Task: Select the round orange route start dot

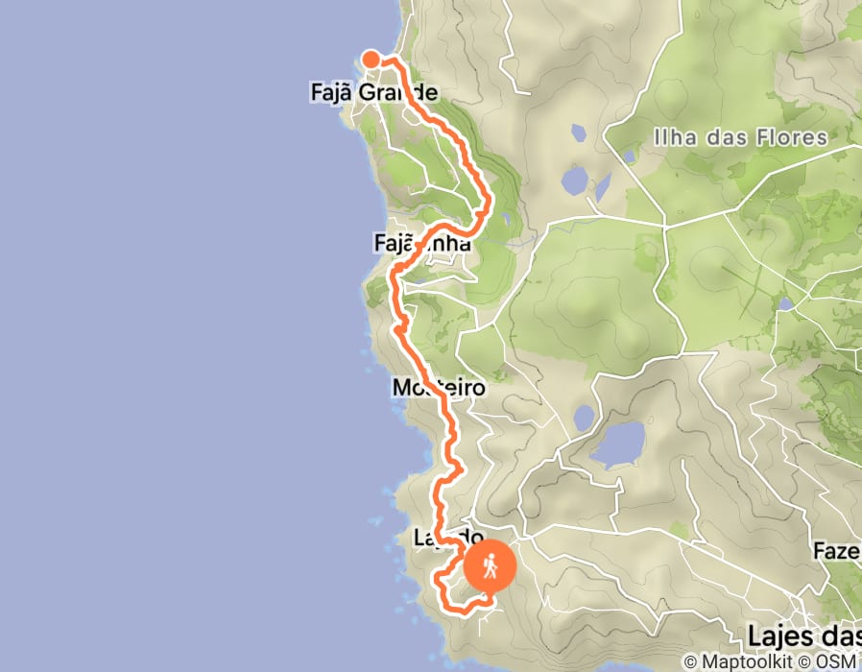Action: pos(371,59)
